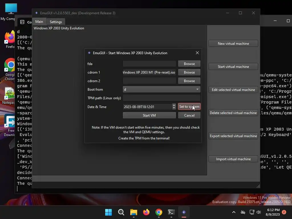
Task: Click Export selected virtual machine
Action: tap(233, 136)
